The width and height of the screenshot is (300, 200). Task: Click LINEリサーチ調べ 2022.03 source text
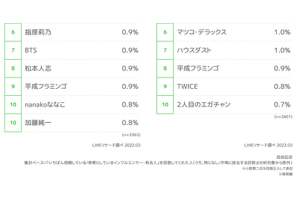click(x=116, y=145)
